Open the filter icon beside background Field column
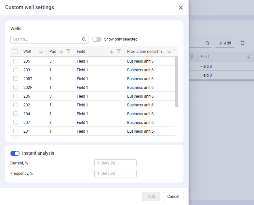This screenshot has width=254, height=205. pyautogui.click(x=192, y=56)
